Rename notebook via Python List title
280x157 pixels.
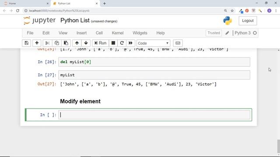pyautogui.click(x=75, y=20)
